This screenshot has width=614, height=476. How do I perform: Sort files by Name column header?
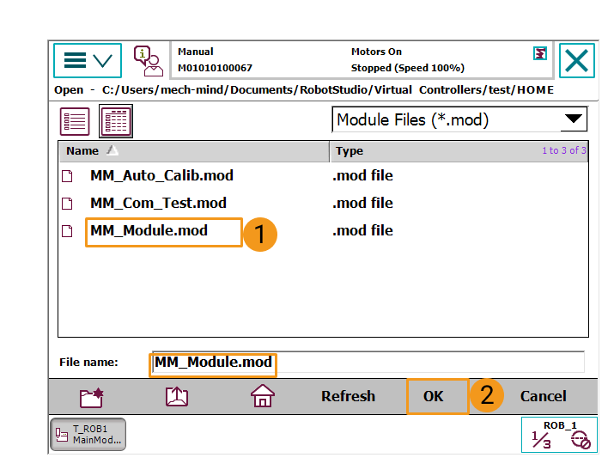194,151
